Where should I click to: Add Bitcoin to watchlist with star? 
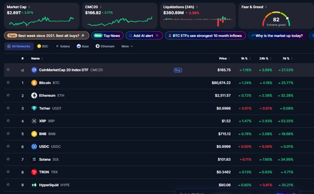[x=8, y=82]
